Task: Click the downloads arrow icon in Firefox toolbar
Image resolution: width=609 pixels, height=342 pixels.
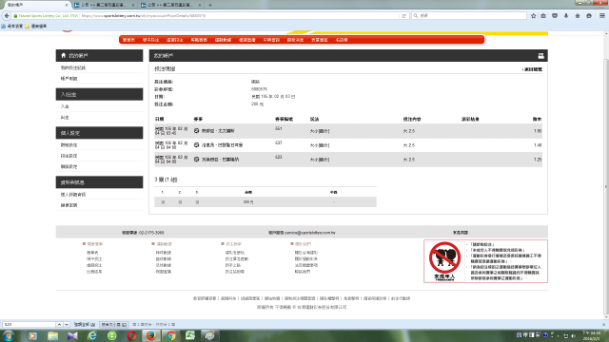Action: [x=566, y=16]
